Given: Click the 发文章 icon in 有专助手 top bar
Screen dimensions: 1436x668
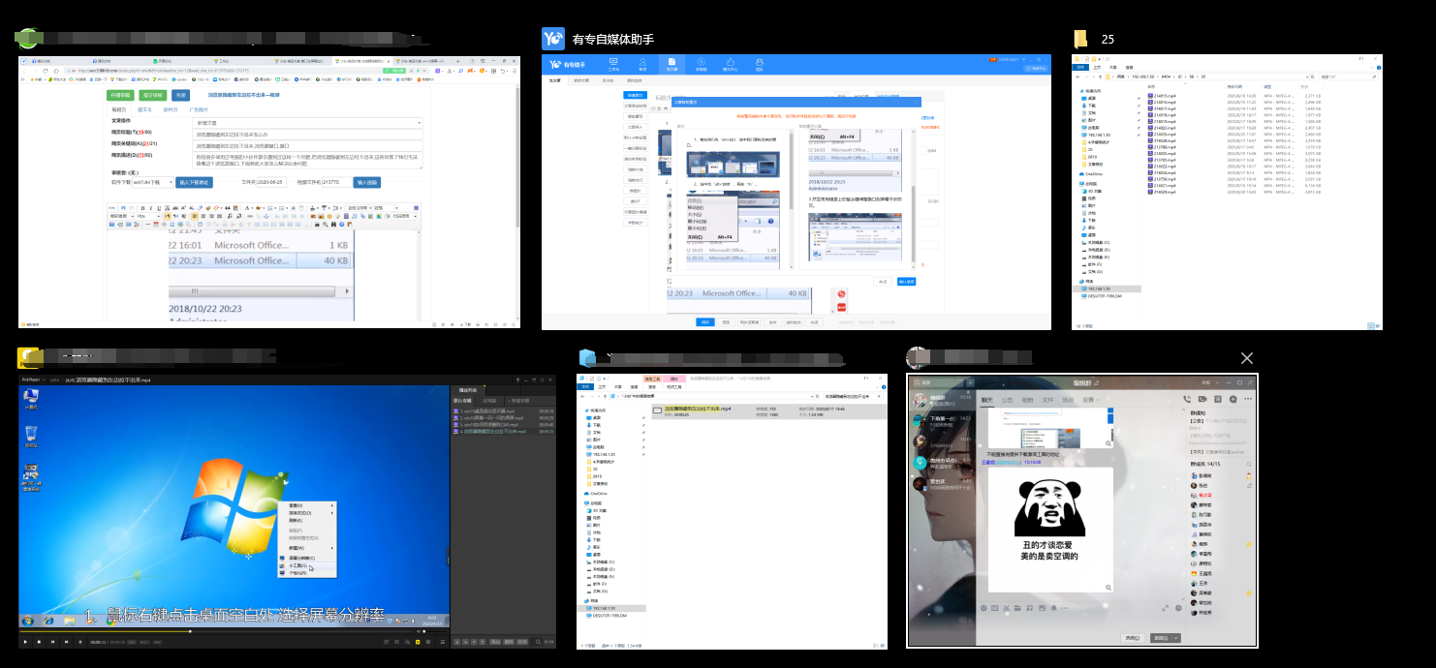Looking at the screenshot, I should pos(671,63).
